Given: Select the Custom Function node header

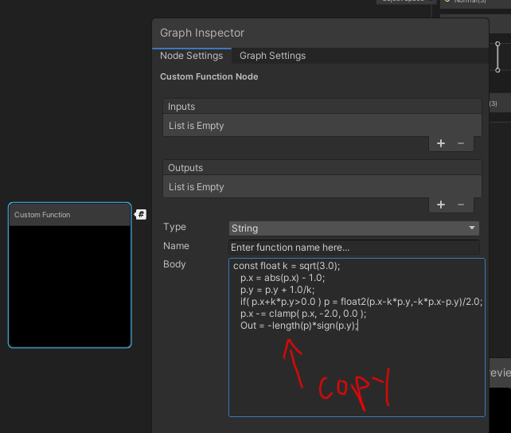Looking at the screenshot, I should [x=70, y=215].
